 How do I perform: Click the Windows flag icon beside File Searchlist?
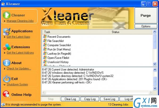pyautogui.click(x=45, y=41)
